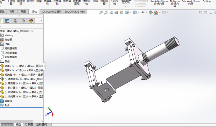Click the coordinate triad's blue Z axis
The image size is (216, 127).
pos(49,113)
